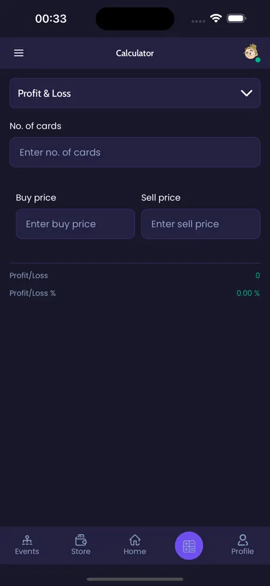
Task: Tap the Profit/Loss % value 0.00 %
Action: pos(248,293)
